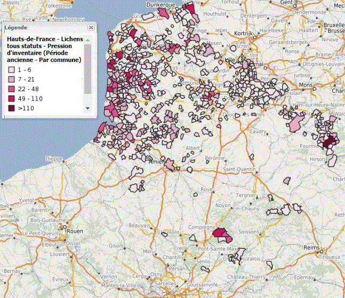This screenshot has width=345, height=298.
Task: Click the Reims city label
Action: coord(311,249)
